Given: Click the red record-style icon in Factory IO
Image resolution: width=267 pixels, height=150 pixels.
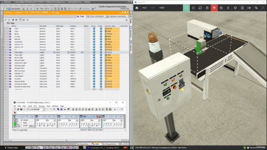Looking at the screenshot, I should click(x=214, y=8).
